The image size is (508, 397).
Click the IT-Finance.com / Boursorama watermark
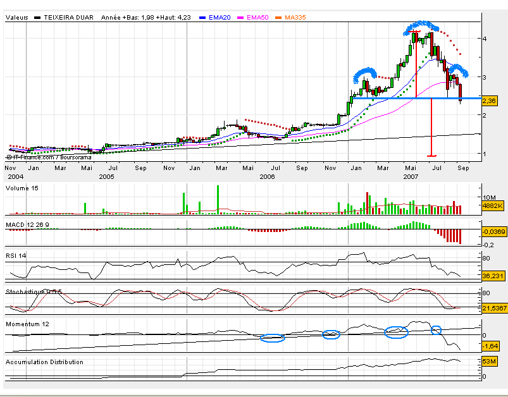49,157
